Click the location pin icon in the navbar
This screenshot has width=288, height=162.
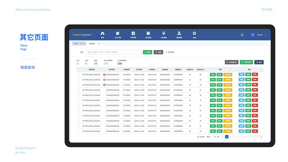pyautogui.click(x=164, y=33)
